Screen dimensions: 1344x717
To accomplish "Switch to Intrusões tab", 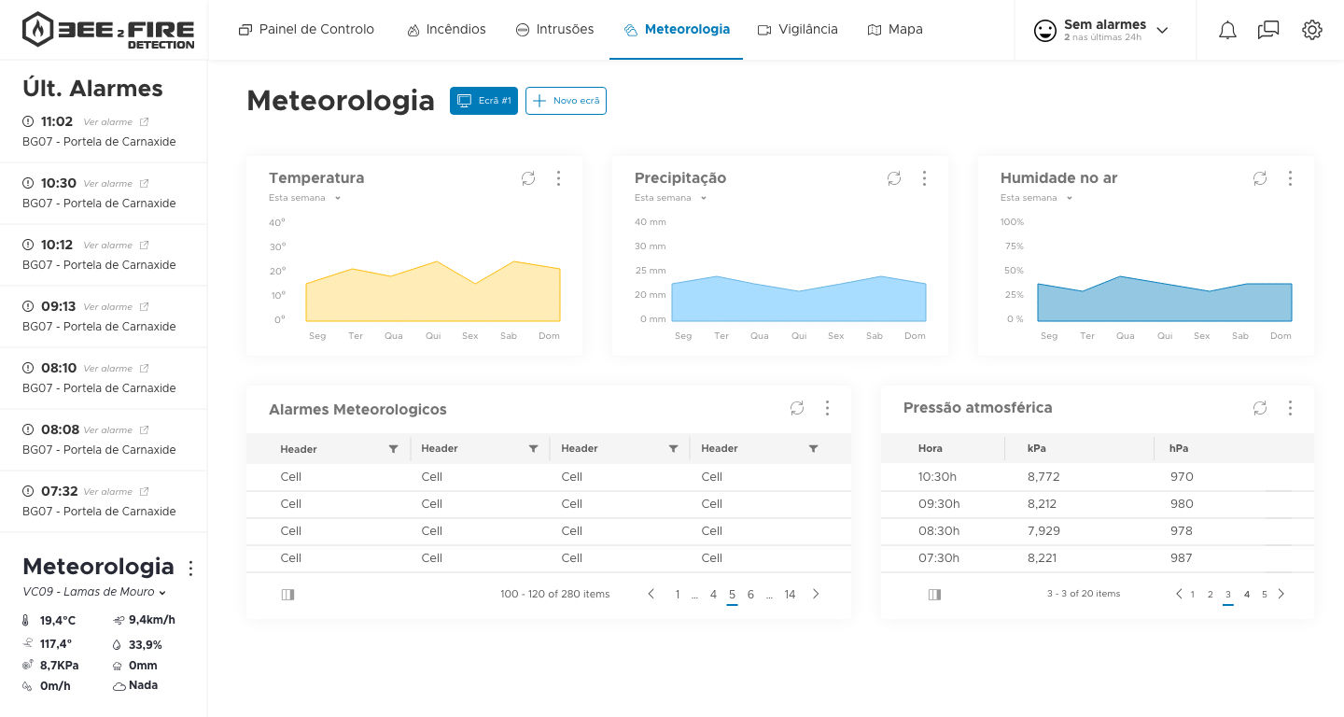I will (554, 30).
